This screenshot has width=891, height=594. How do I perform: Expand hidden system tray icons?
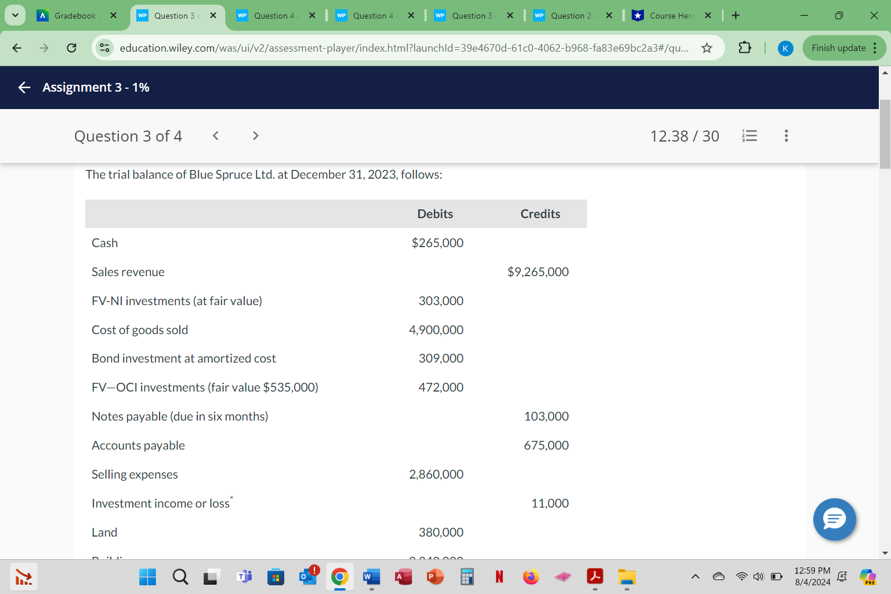point(694,577)
